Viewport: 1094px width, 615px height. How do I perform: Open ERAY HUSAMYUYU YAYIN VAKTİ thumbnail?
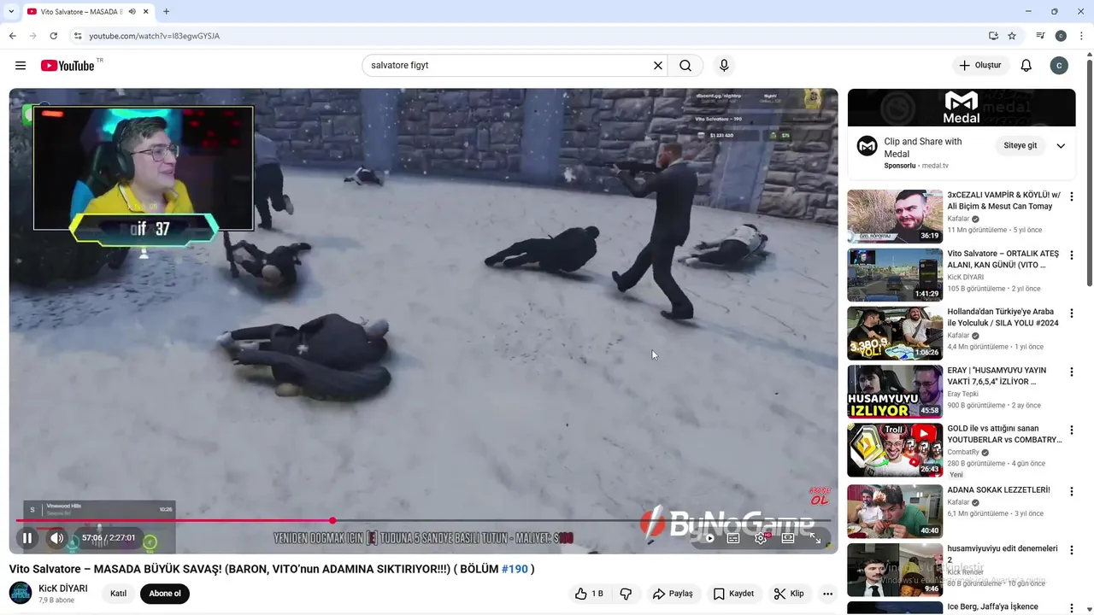(895, 391)
